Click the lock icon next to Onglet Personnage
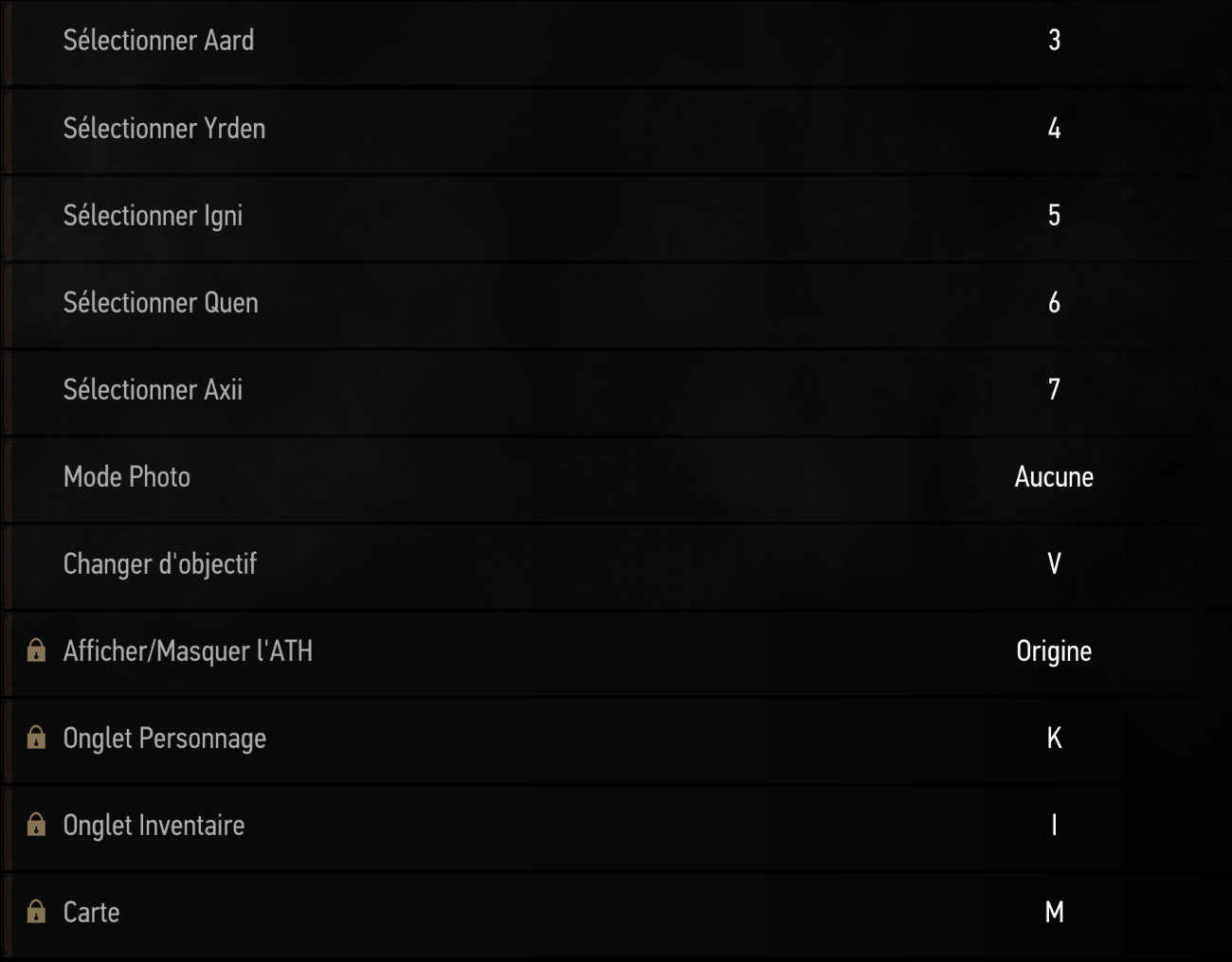Viewport: 1232px width, 962px height. [x=36, y=739]
